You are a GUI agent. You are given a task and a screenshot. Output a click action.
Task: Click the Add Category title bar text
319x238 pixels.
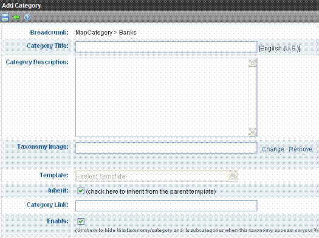coord(21,5)
